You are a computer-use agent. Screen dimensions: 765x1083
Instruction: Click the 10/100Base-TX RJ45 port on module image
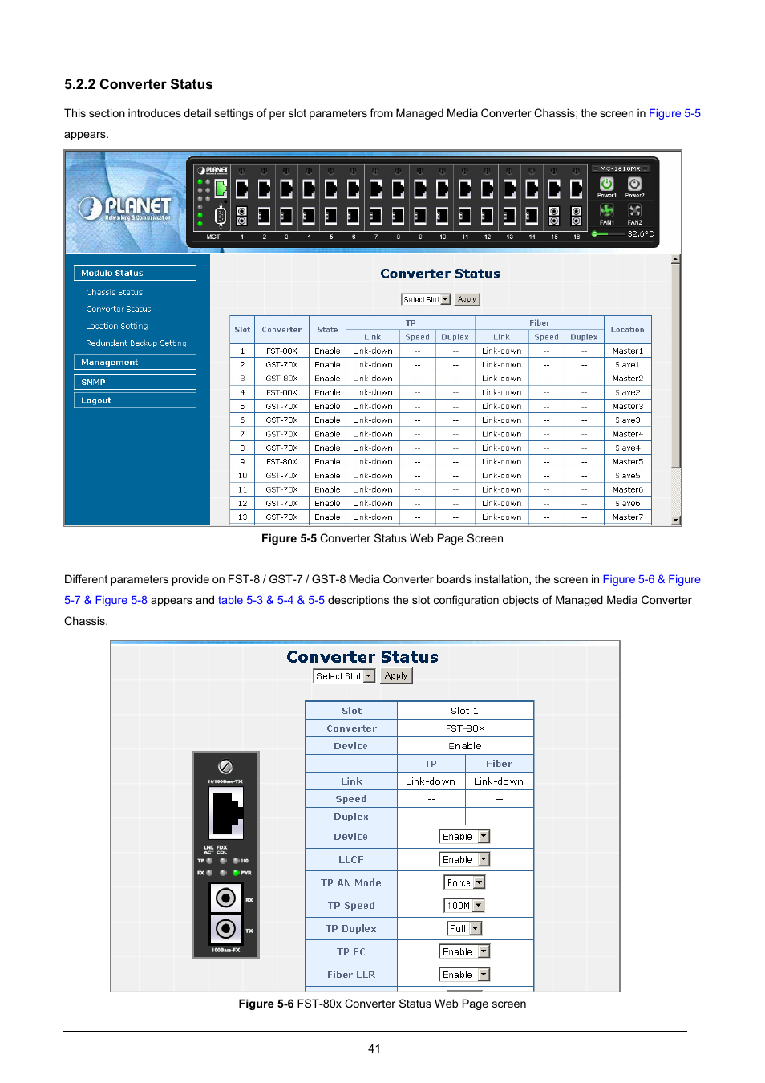pyautogui.click(x=225, y=812)
